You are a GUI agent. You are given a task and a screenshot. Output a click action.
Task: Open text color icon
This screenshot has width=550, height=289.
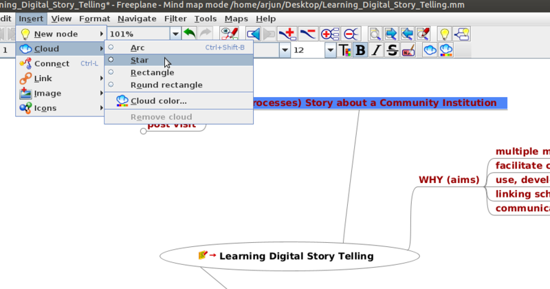345,50
